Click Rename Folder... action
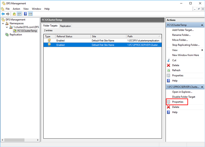Image resolution: width=205 pixels, height=147 pixels. 181,35
